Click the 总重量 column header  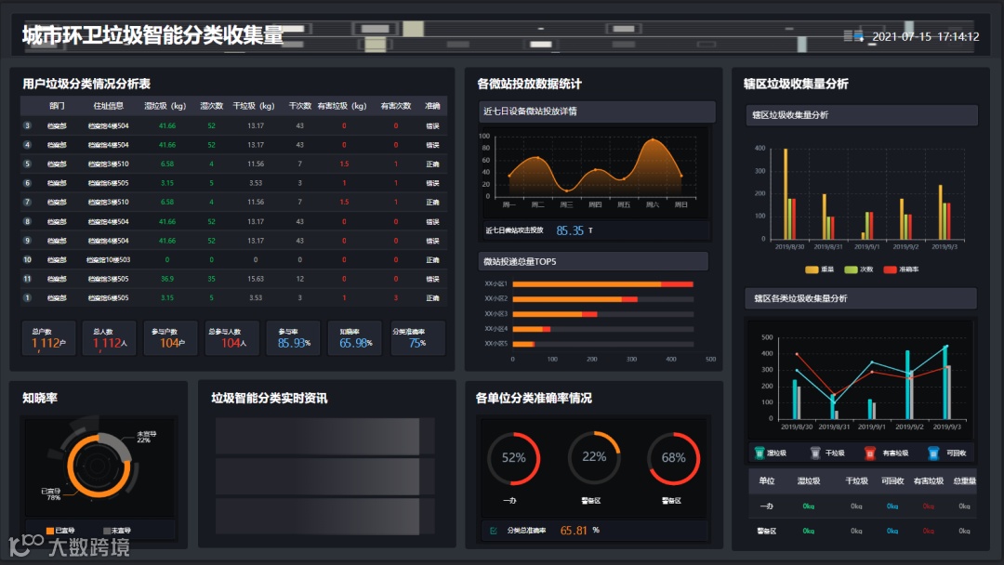964,481
